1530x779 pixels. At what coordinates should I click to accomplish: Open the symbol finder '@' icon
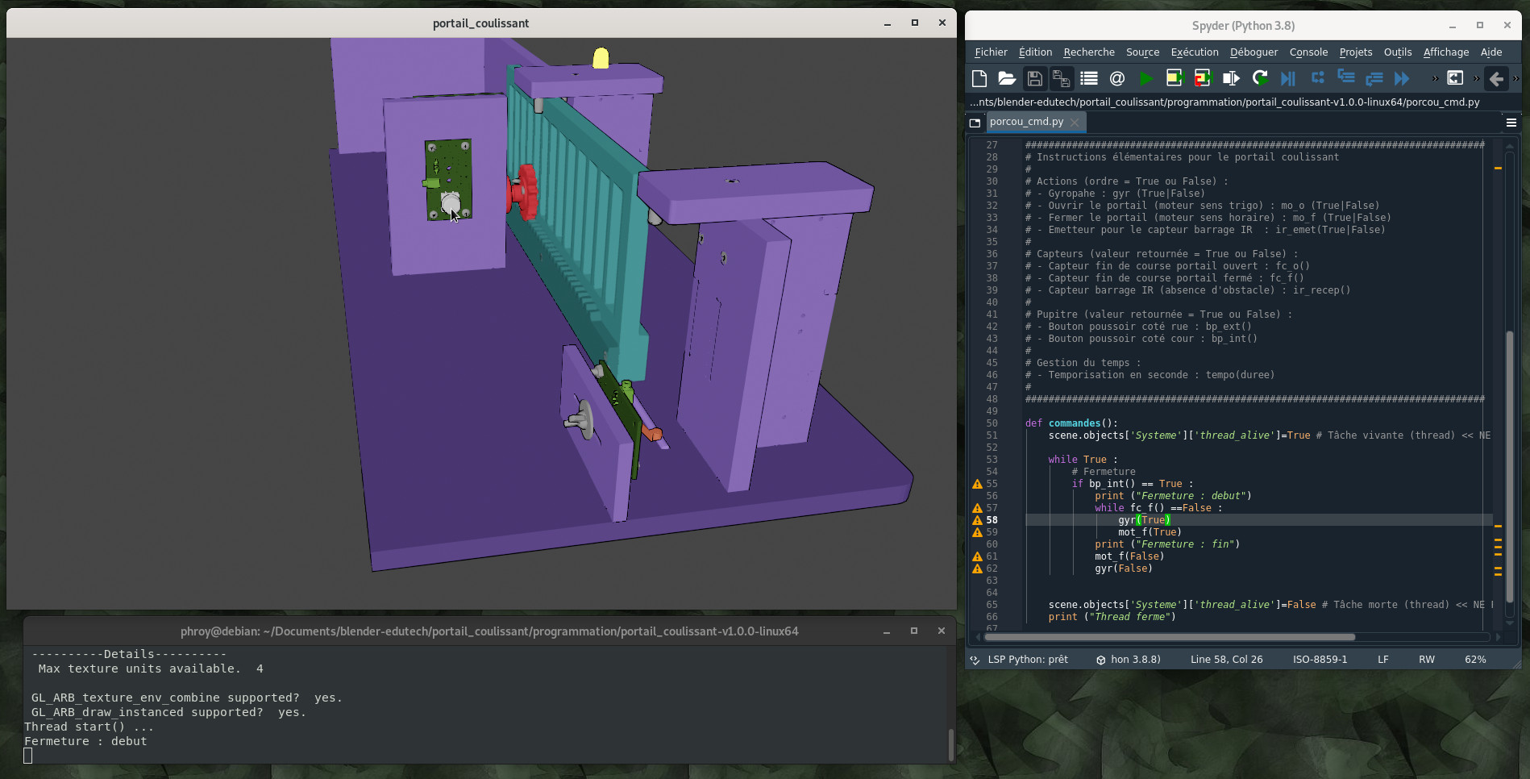tap(1117, 78)
